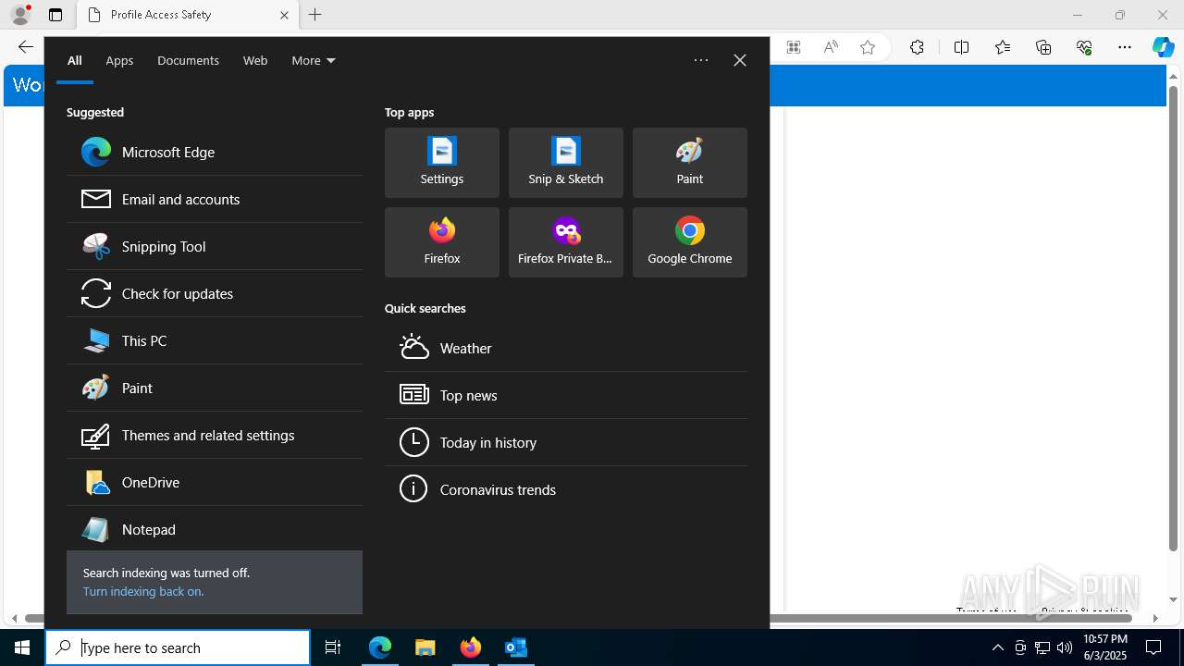Launch Paint from suggested list

[x=215, y=388]
